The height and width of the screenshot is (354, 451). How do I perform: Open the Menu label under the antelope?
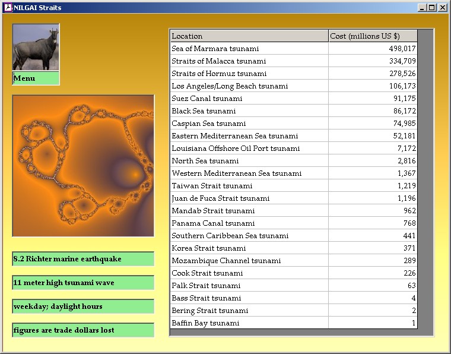(36, 78)
